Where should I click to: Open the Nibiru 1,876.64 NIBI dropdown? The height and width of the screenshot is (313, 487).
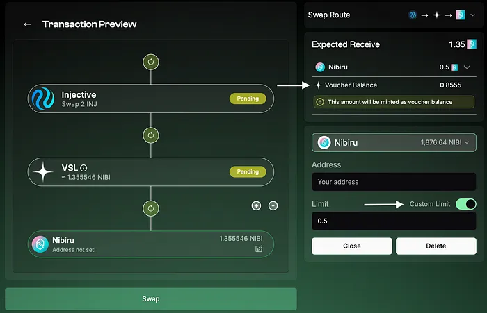coord(394,142)
